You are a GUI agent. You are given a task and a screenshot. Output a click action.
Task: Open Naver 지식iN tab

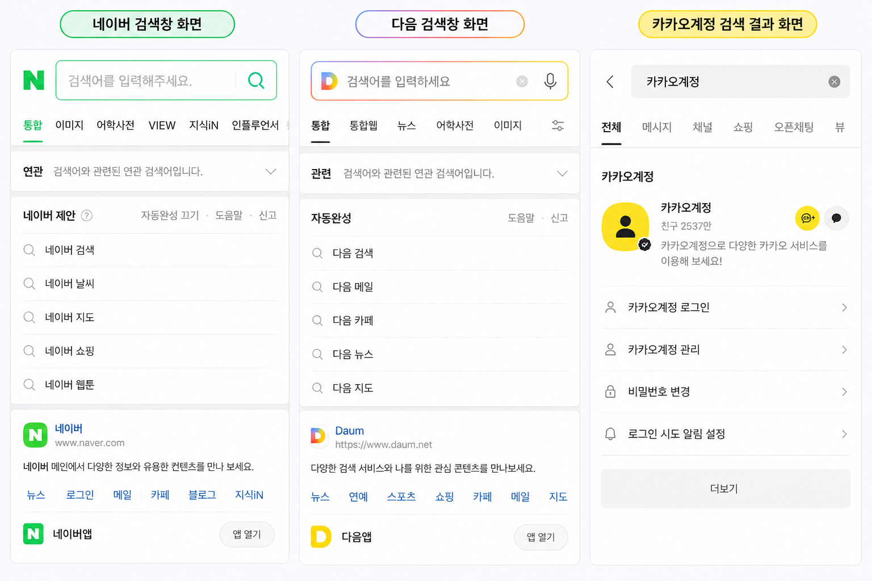pyautogui.click(x=204, y=125)
